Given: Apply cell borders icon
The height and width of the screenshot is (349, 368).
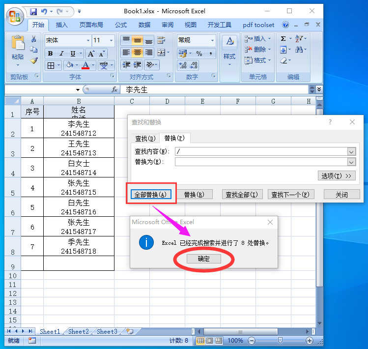Looking at the screenshot, I should point(51,65).
